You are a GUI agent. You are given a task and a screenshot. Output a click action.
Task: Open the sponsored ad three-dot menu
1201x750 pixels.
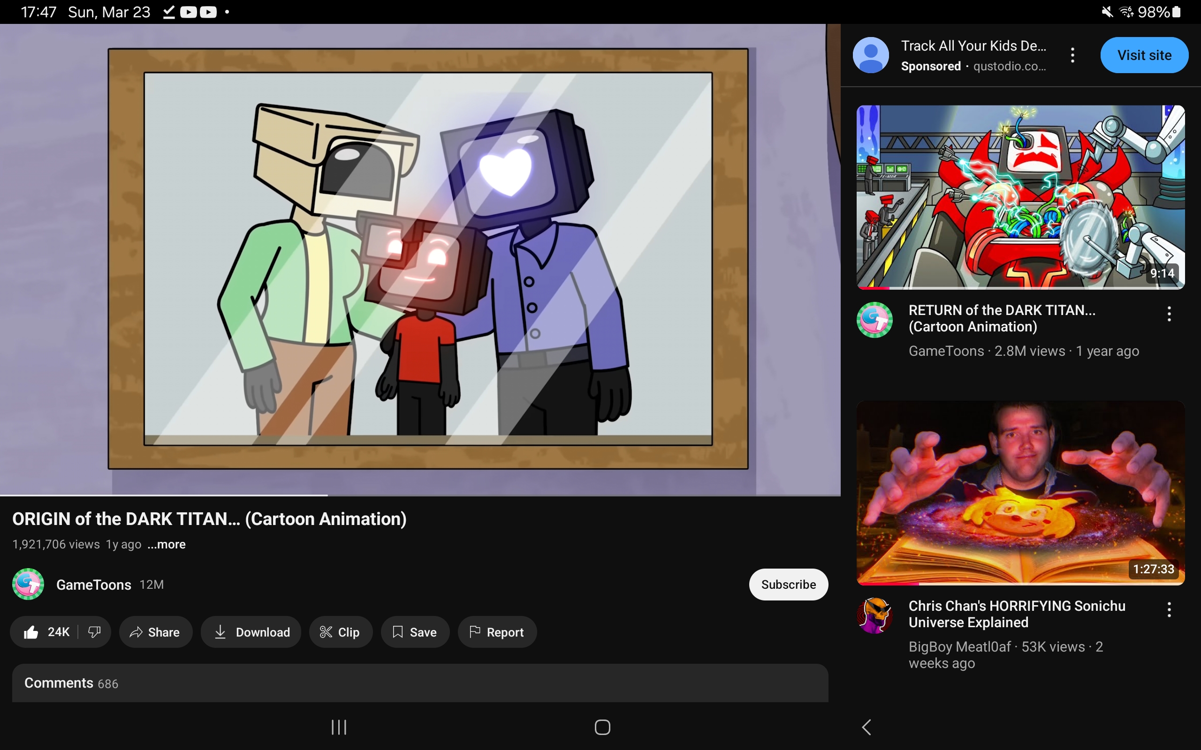point(1072,55)
